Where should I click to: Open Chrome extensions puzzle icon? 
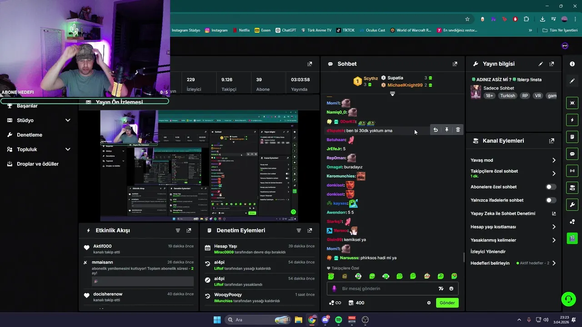pyautogui.click(x=526, y=19)
